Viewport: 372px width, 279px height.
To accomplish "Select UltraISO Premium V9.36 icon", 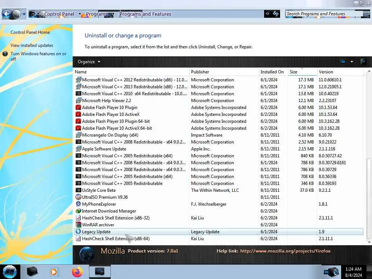I will pos(78,197).
